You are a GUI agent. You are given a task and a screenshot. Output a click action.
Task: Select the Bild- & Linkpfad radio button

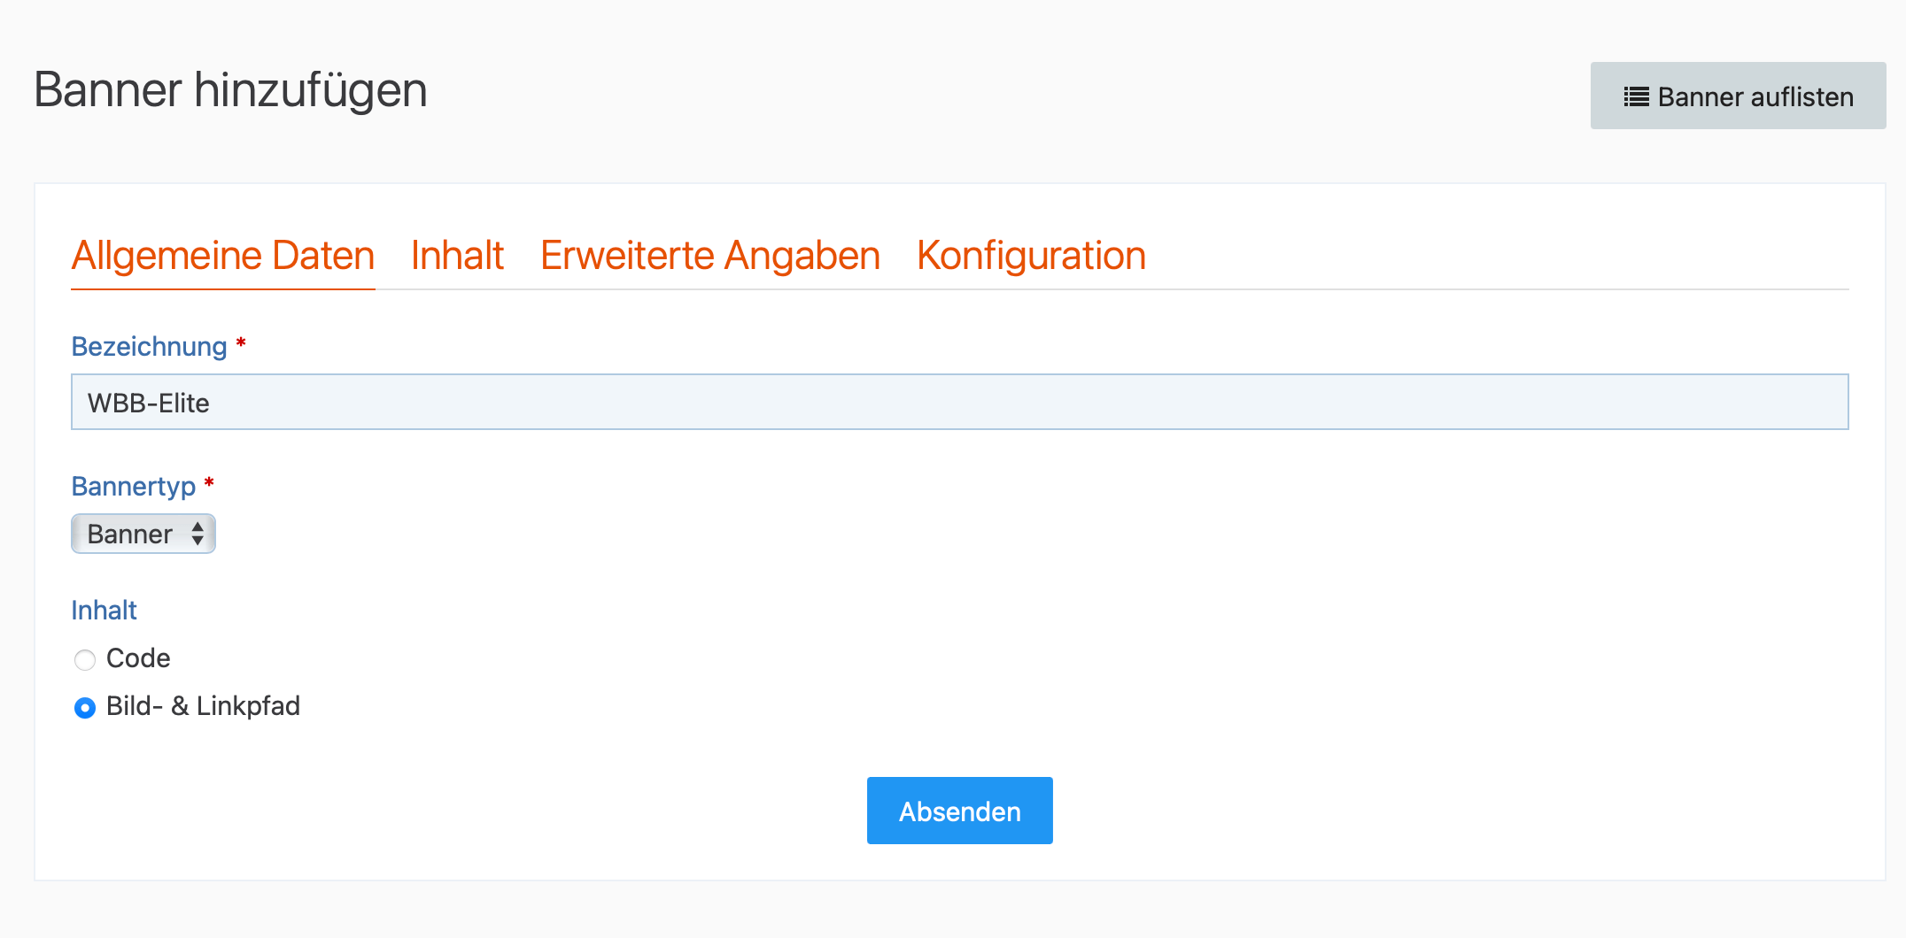point(85,707)
